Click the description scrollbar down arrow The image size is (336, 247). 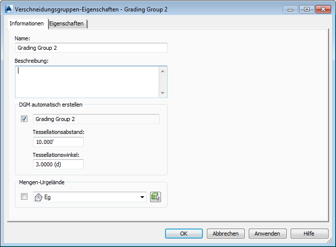click(163, 93)
